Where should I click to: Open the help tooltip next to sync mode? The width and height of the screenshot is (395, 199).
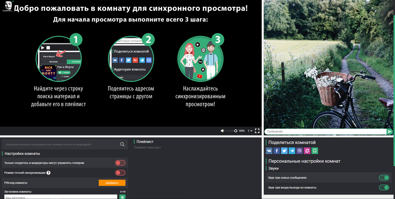48,173
